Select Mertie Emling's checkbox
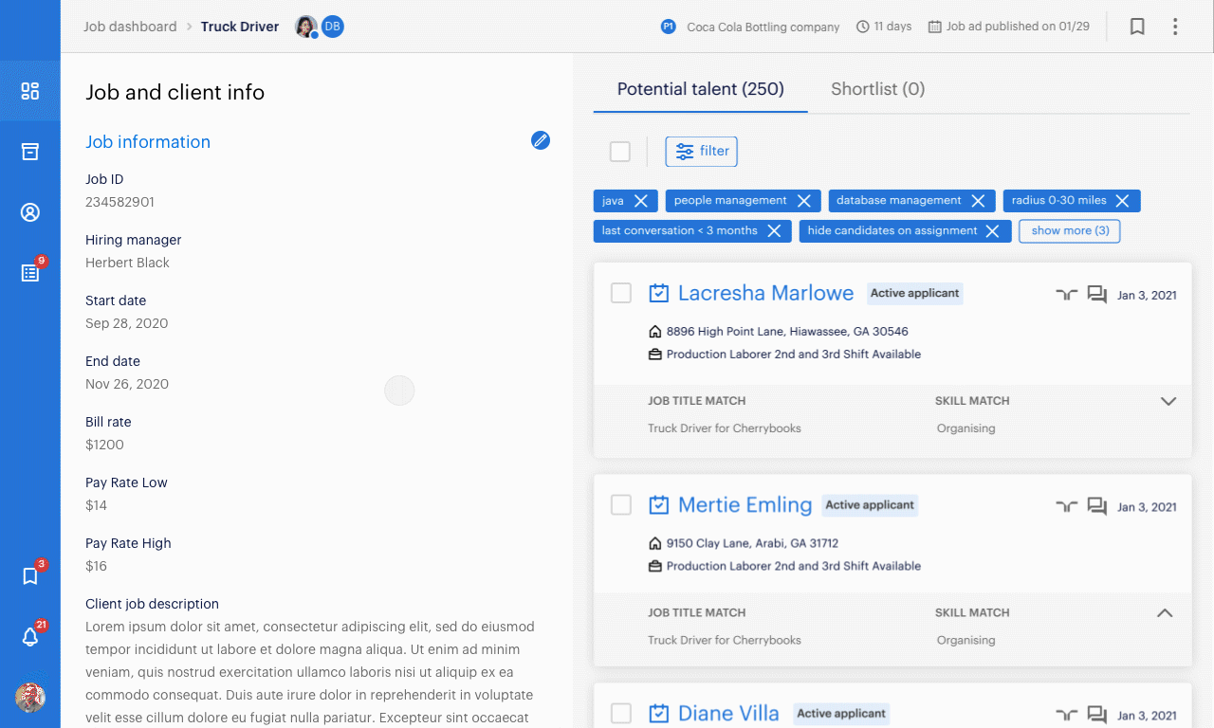Screen dimensions: 1214x728 click(621, 505)
